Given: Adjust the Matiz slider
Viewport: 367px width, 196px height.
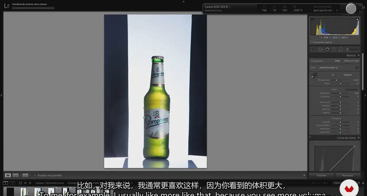Looking at the screenshot, I should (340, 83).
